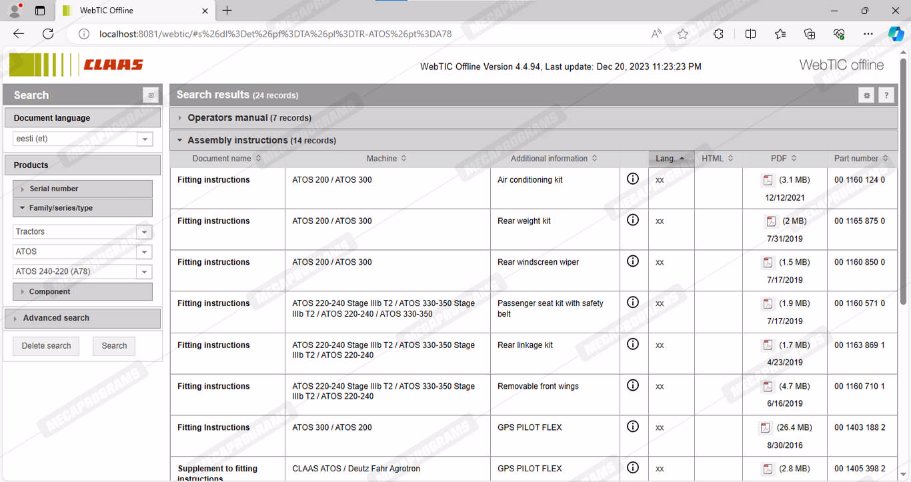
Task: Add page to browser favorites star
Action: pos(682,34)
